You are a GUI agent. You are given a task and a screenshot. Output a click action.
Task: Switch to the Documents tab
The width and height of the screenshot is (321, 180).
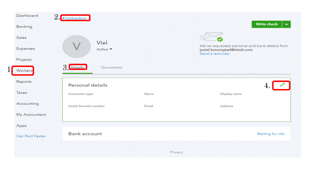point(111,67)
